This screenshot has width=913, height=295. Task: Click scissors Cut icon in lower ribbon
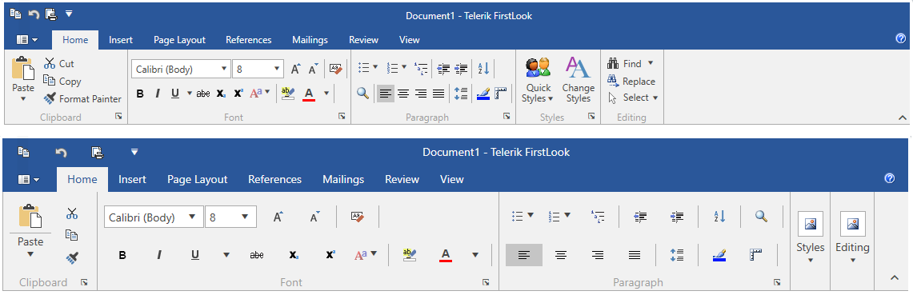click(x=72, y=213)
